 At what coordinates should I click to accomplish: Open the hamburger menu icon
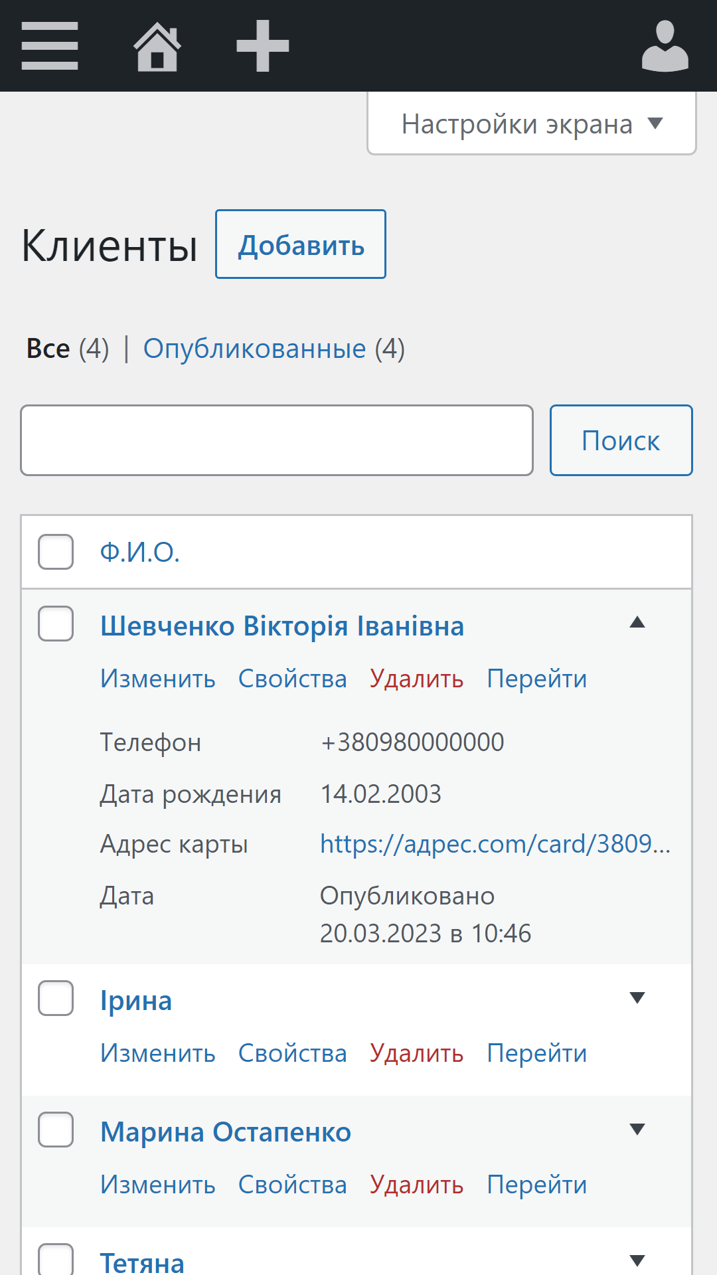pyautogui.click(x=50, y=46)
